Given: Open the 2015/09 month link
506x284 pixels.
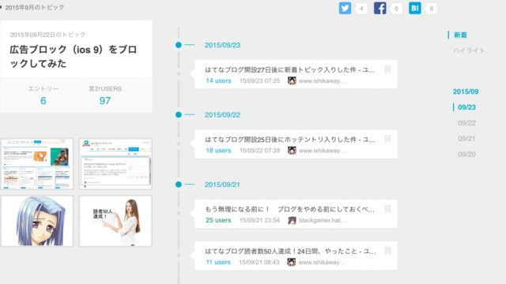Looking at the screenshot, I should point(466,92).
